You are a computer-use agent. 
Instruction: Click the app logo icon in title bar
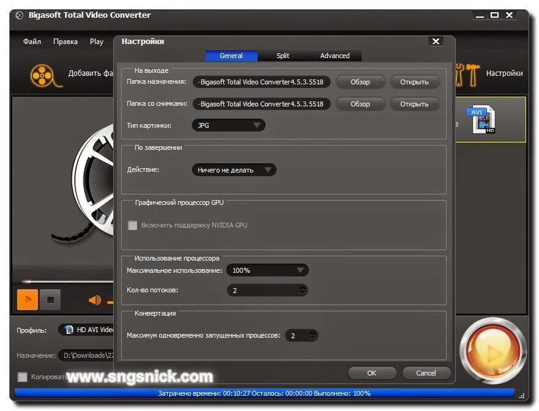[x=20, y=15]
